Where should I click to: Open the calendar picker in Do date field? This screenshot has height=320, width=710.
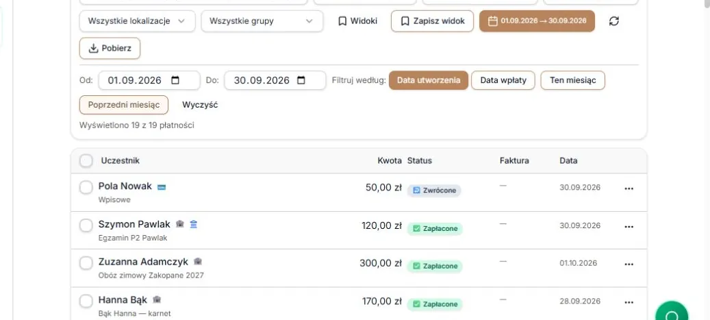(x=301, y=80)
